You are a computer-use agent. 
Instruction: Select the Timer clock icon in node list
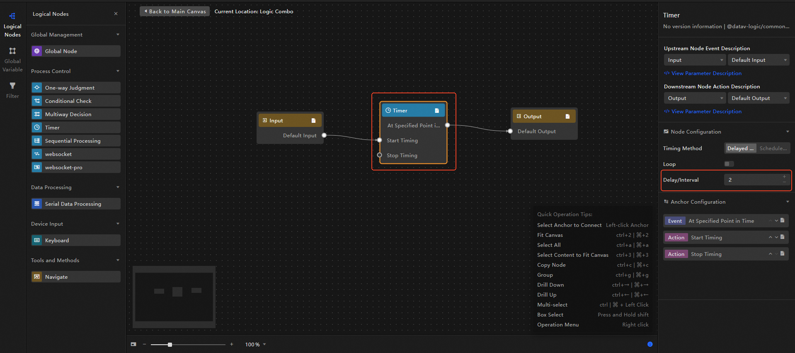[37, 127]
